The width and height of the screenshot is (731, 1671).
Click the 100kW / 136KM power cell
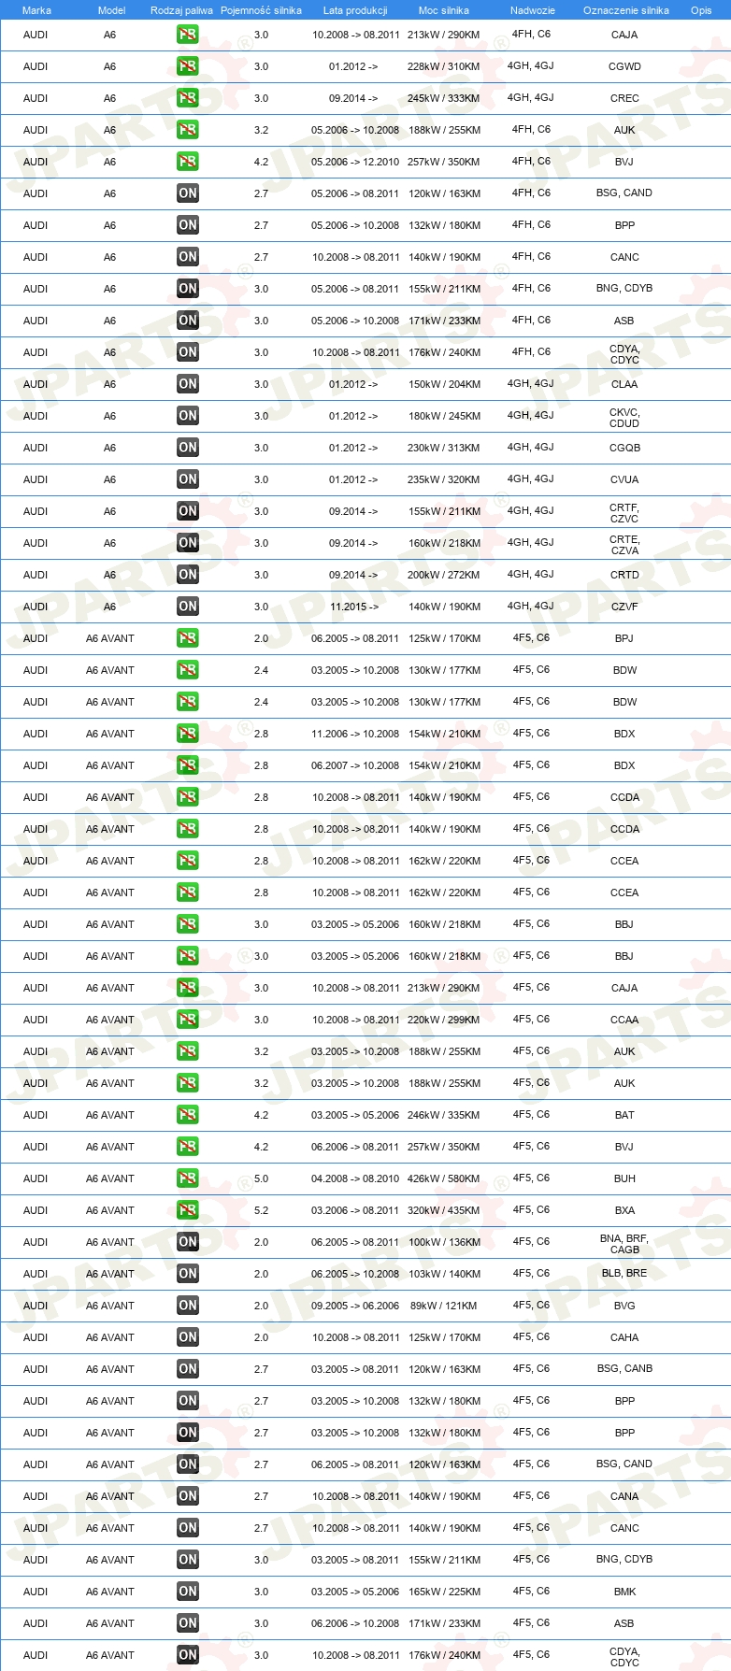[444, 1242]
